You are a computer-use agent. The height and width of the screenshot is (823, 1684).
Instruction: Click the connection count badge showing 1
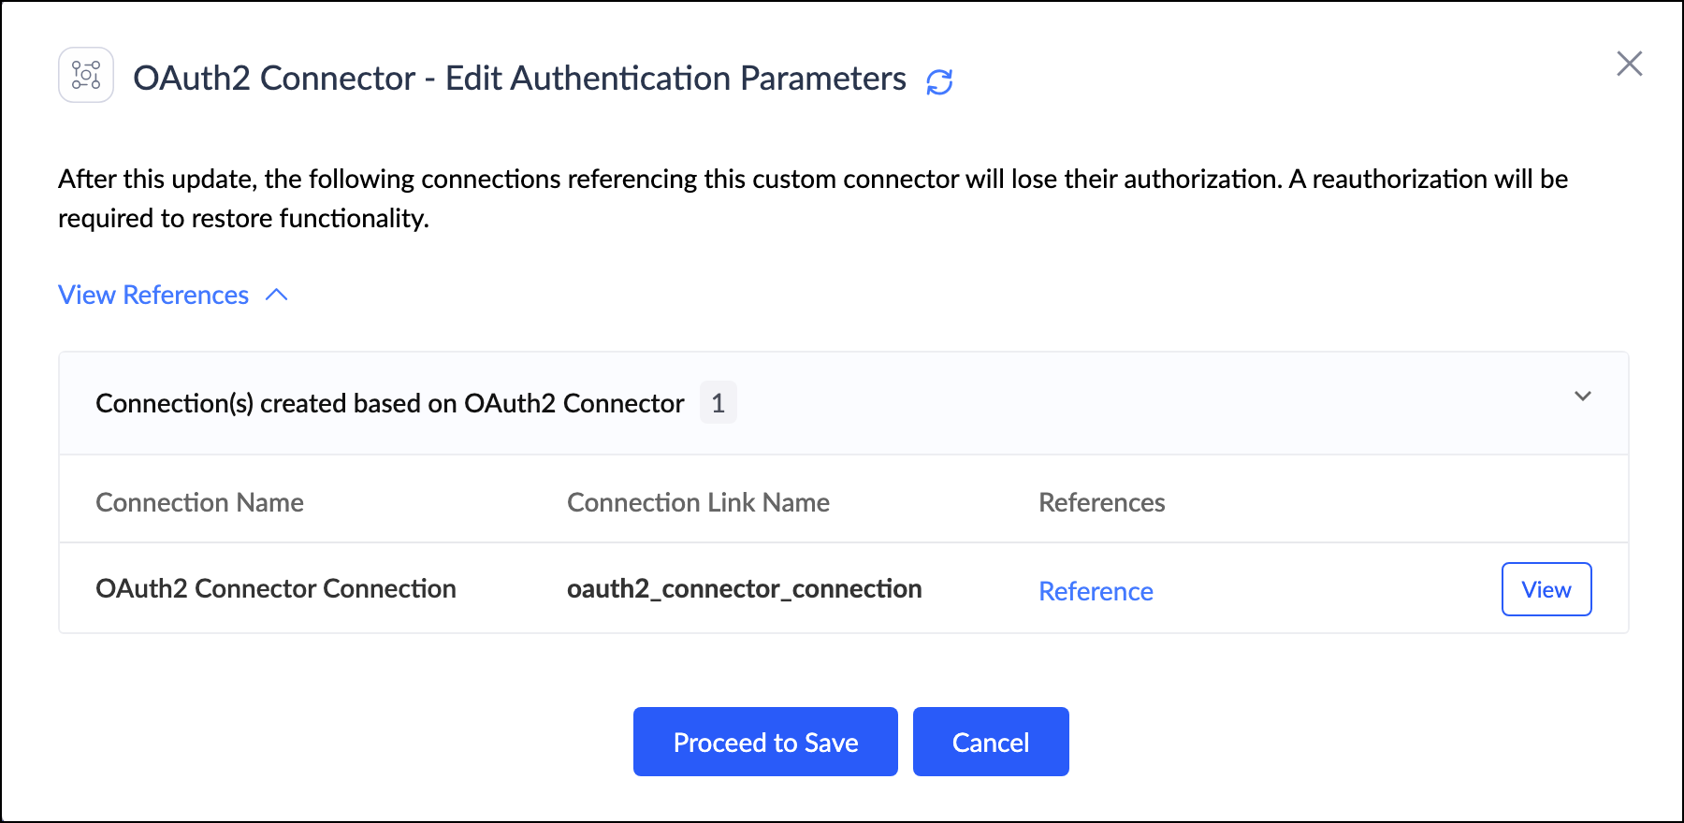718,403
